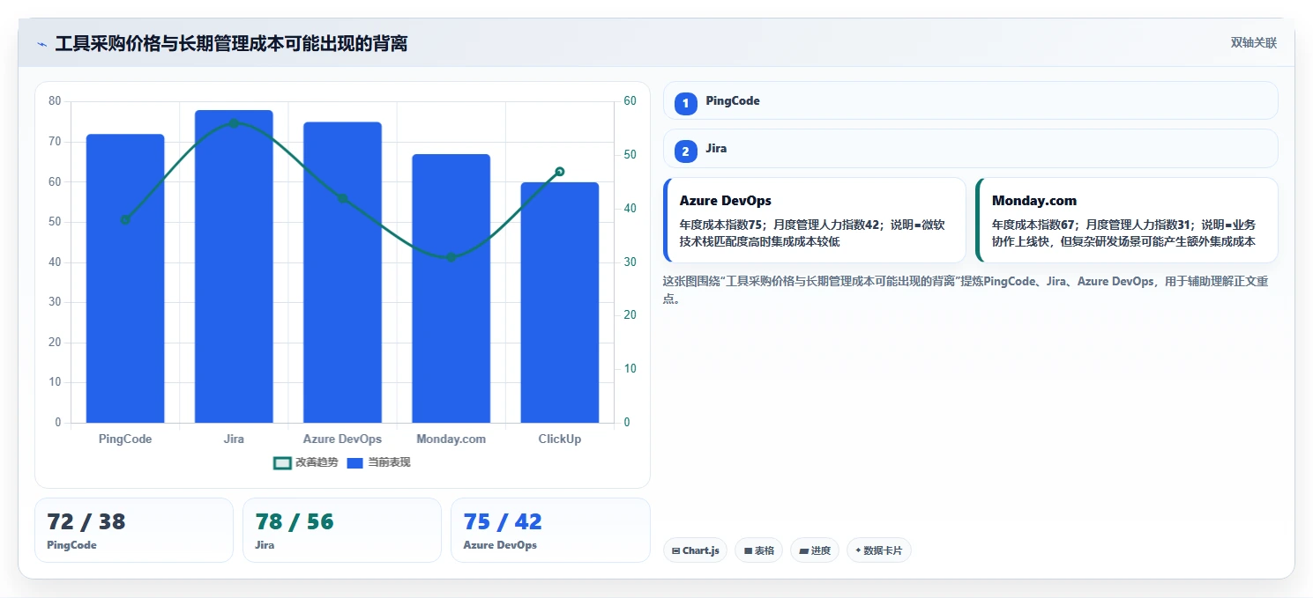Click the trend line point above ClickUp
This screenshot has width=1313, height=598.
(x=559, y=172)
